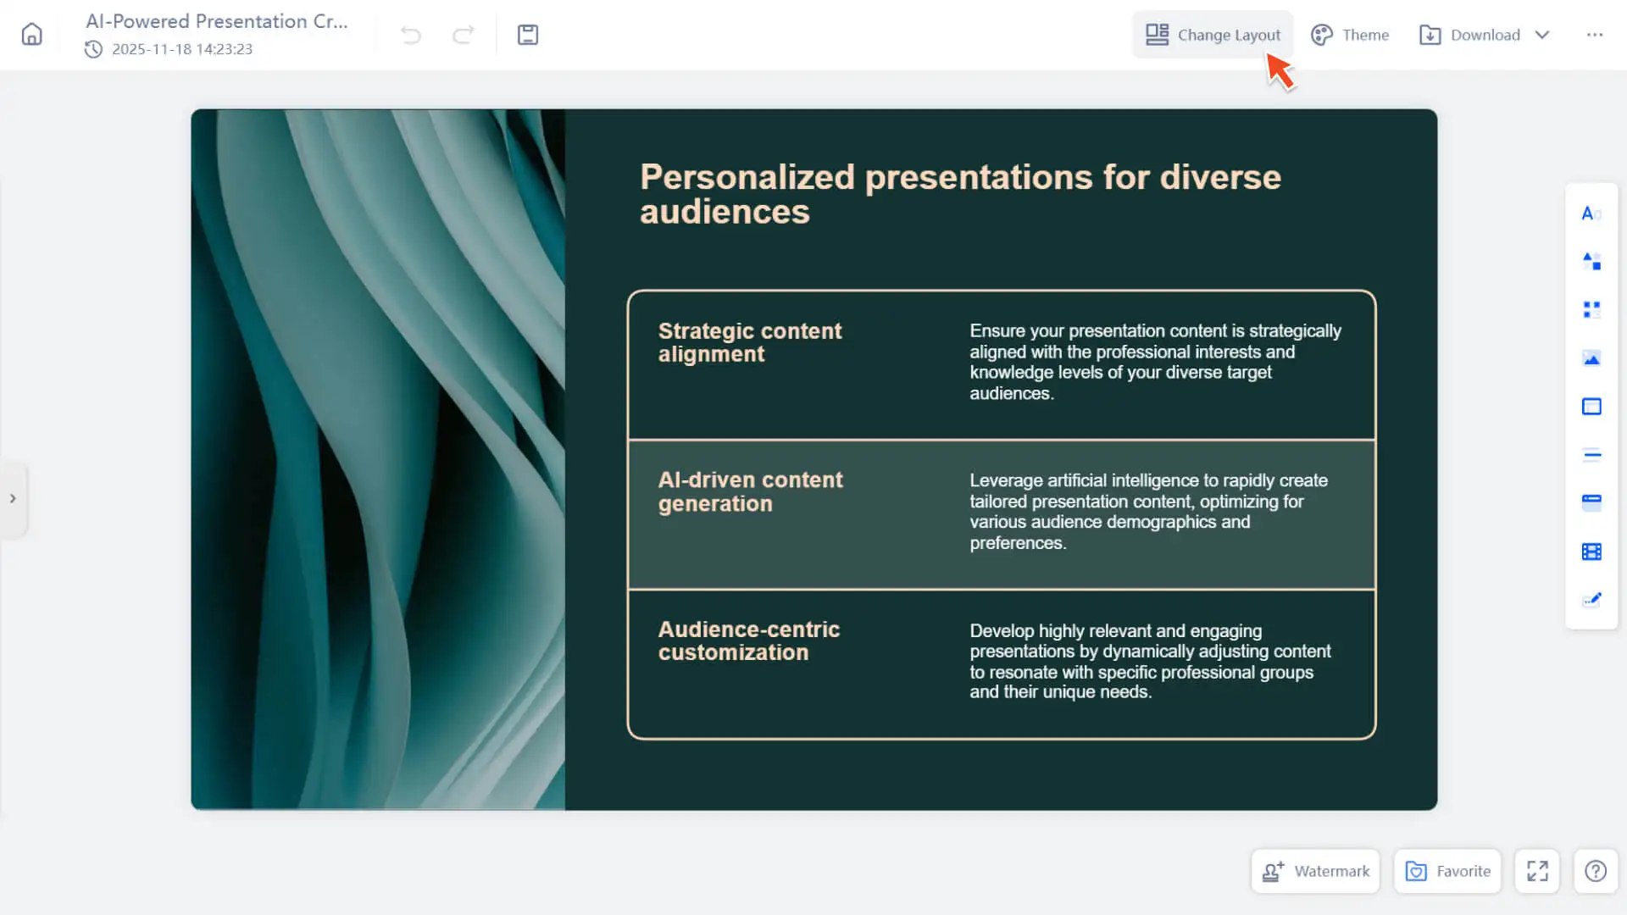
Task: Open the shapes tool in right sidebar
Action: pos(1591,262)
